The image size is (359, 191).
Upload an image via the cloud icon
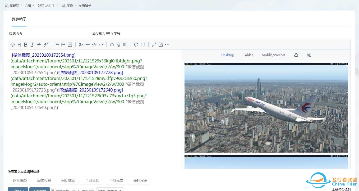112,44
